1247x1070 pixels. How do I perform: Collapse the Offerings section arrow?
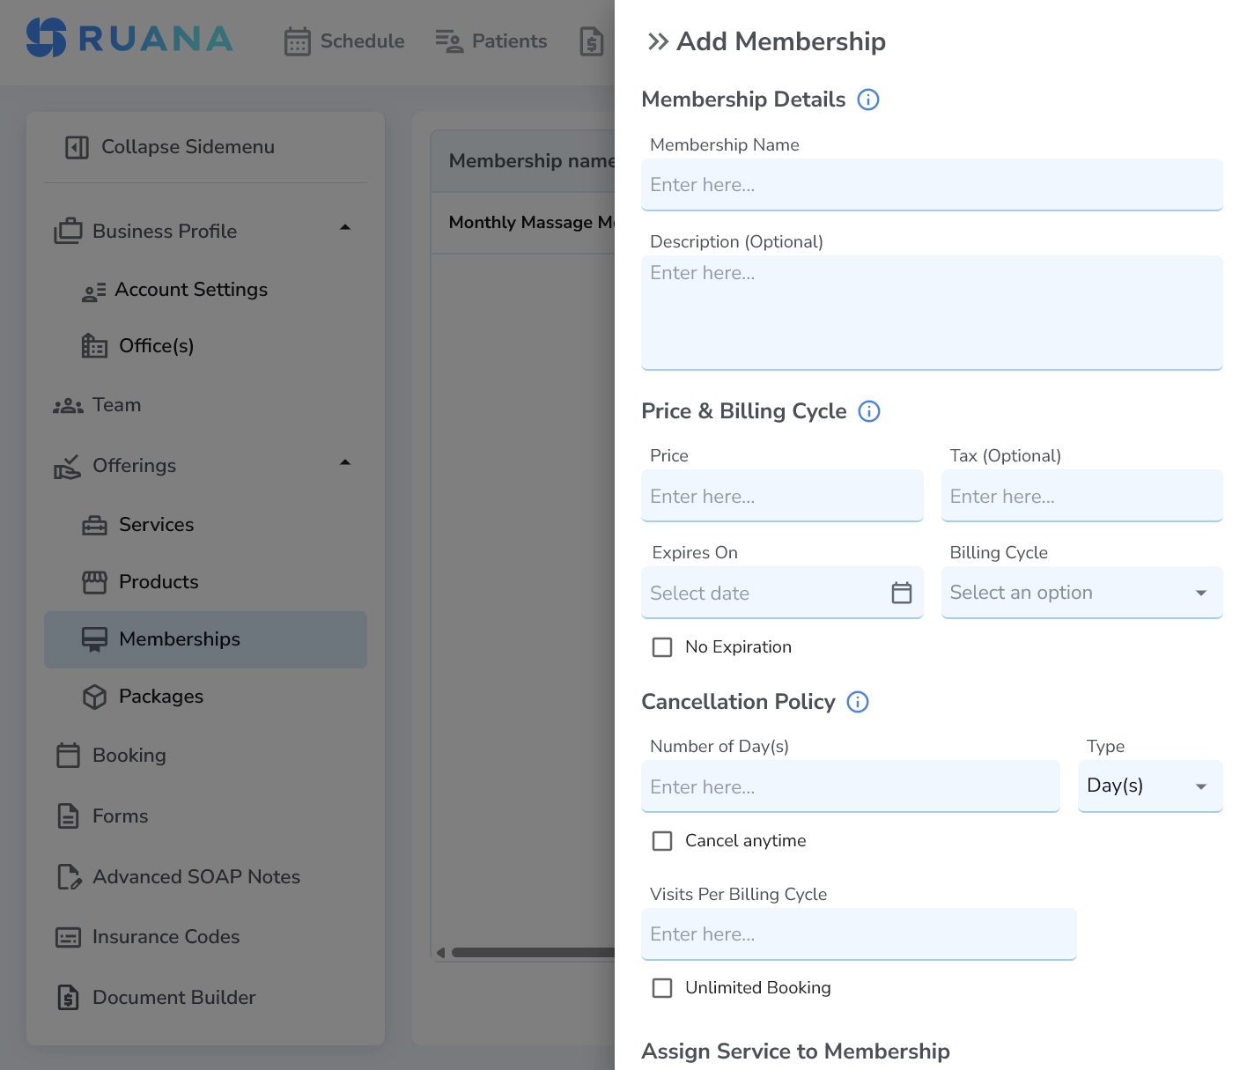click(345, 462)
